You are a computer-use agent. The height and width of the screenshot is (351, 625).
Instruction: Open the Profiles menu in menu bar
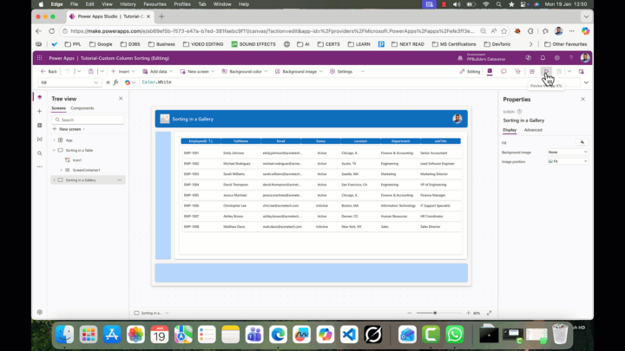(x=182, y=4)
